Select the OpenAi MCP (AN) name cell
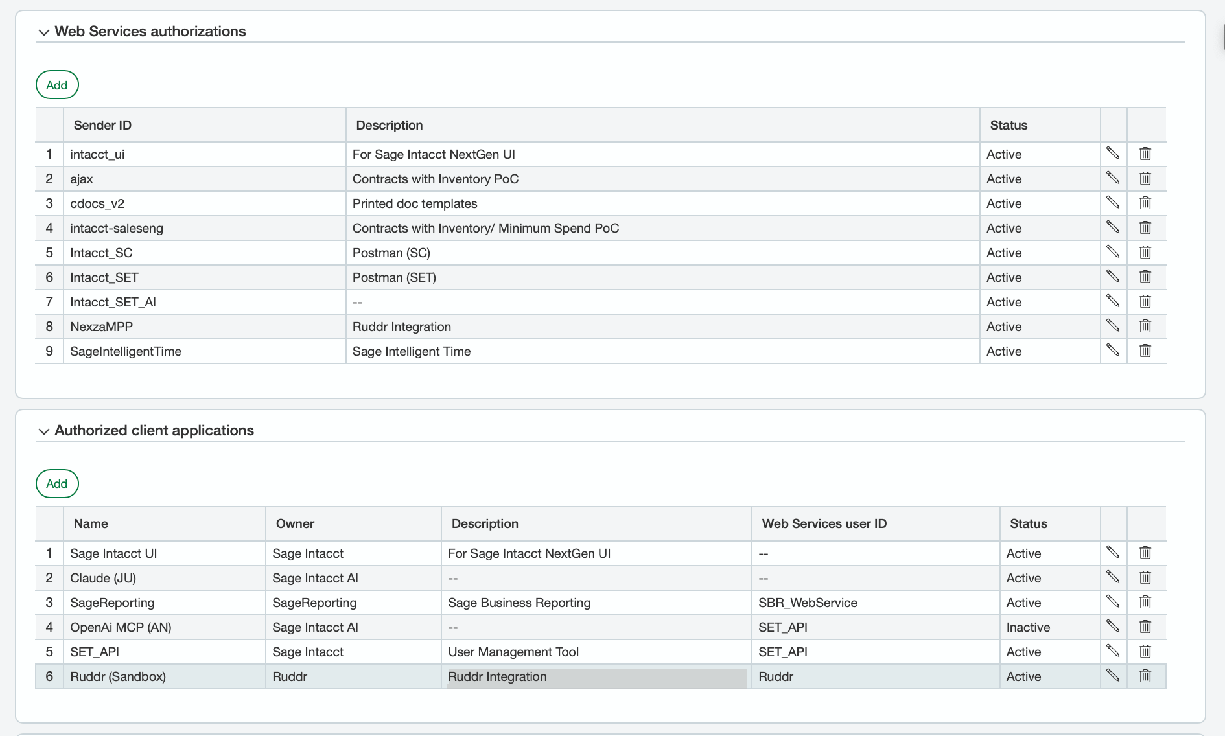Image resolution: width=1225 pixels, height=736 pixels. 165,627
